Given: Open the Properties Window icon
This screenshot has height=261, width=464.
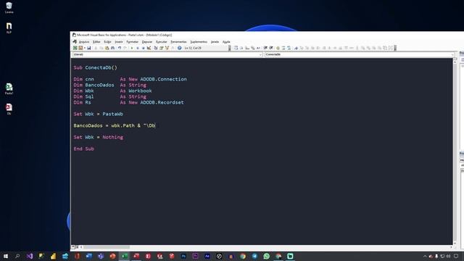Looking at the screenshot, I should point(161,48).
